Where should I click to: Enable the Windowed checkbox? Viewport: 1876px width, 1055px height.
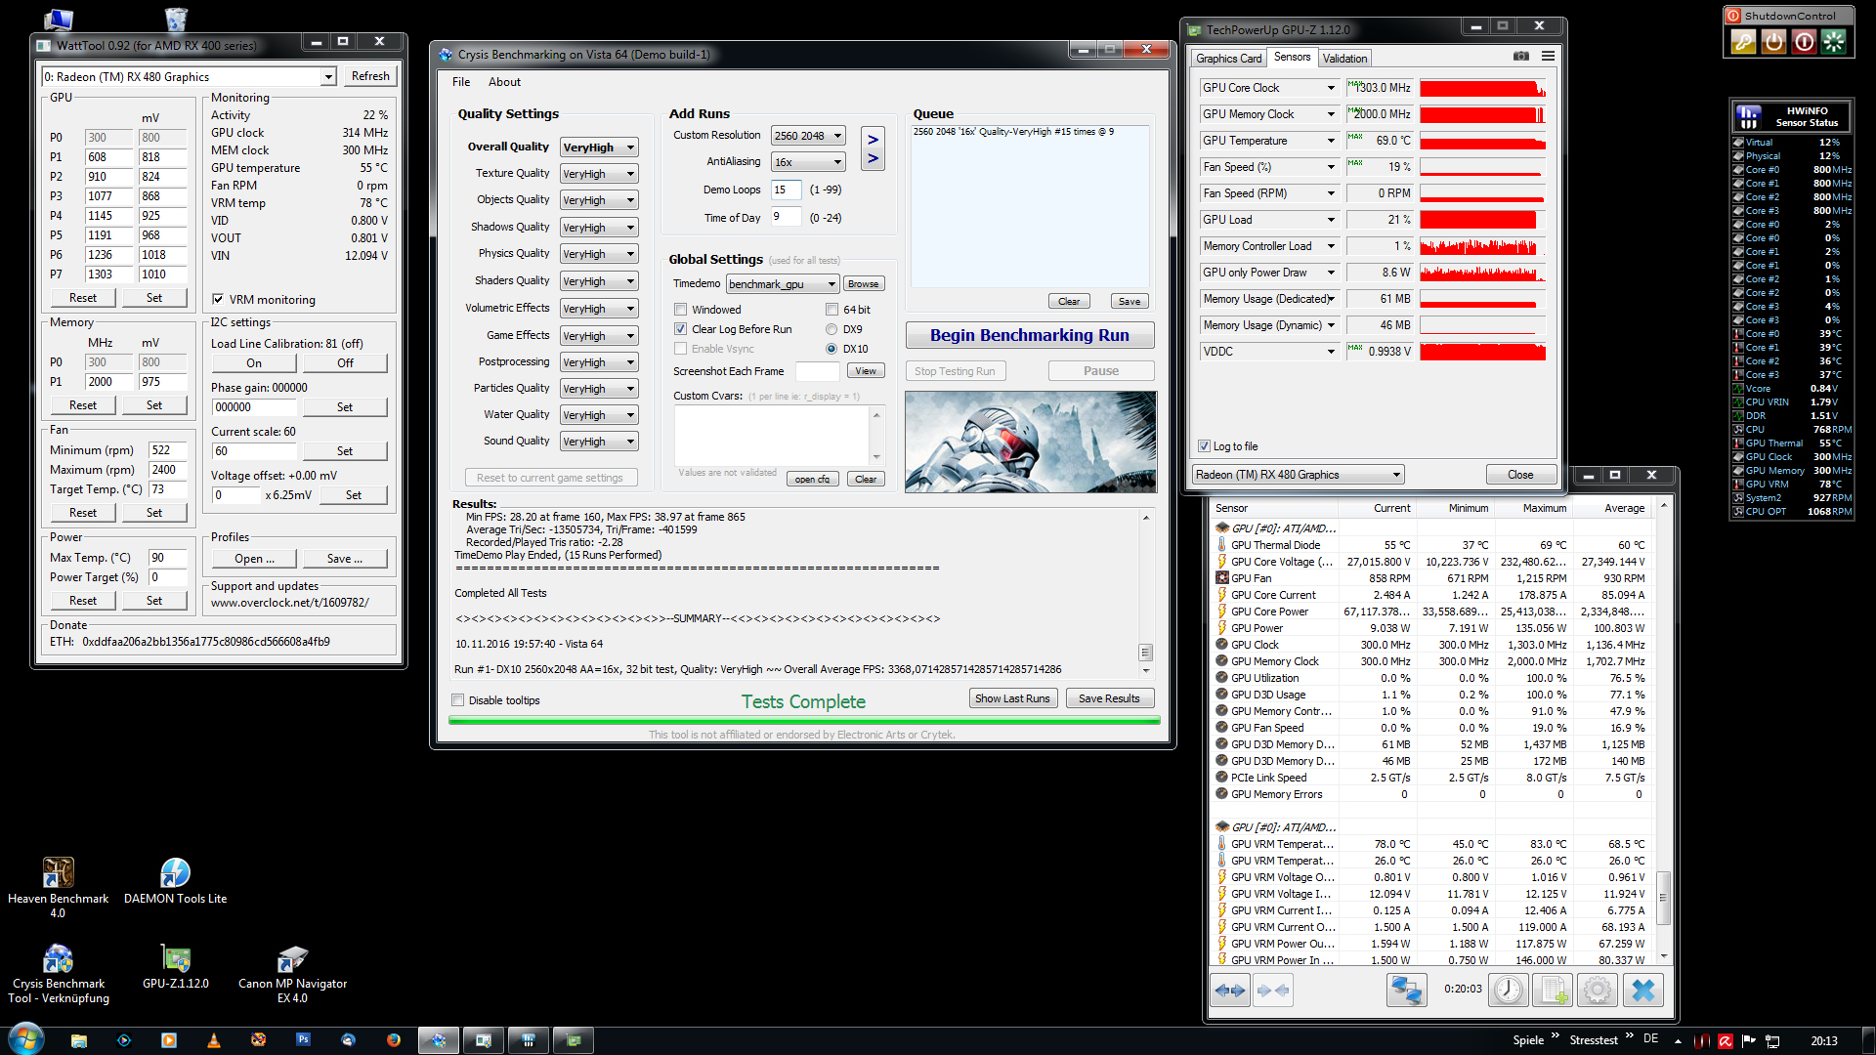pyautogui.click(x=681, y=310)
